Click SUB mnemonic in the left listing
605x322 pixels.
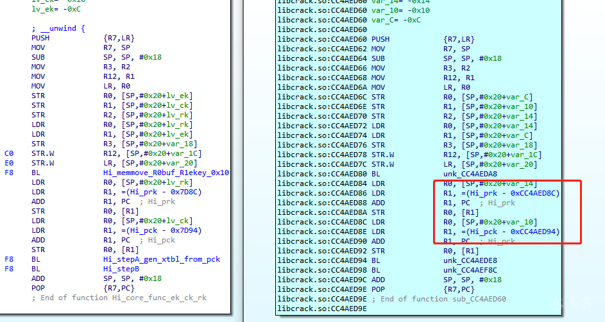pyautogui.click(x=38, y=58)
